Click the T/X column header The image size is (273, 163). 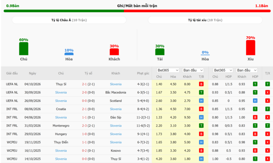(x=268, y=73)
